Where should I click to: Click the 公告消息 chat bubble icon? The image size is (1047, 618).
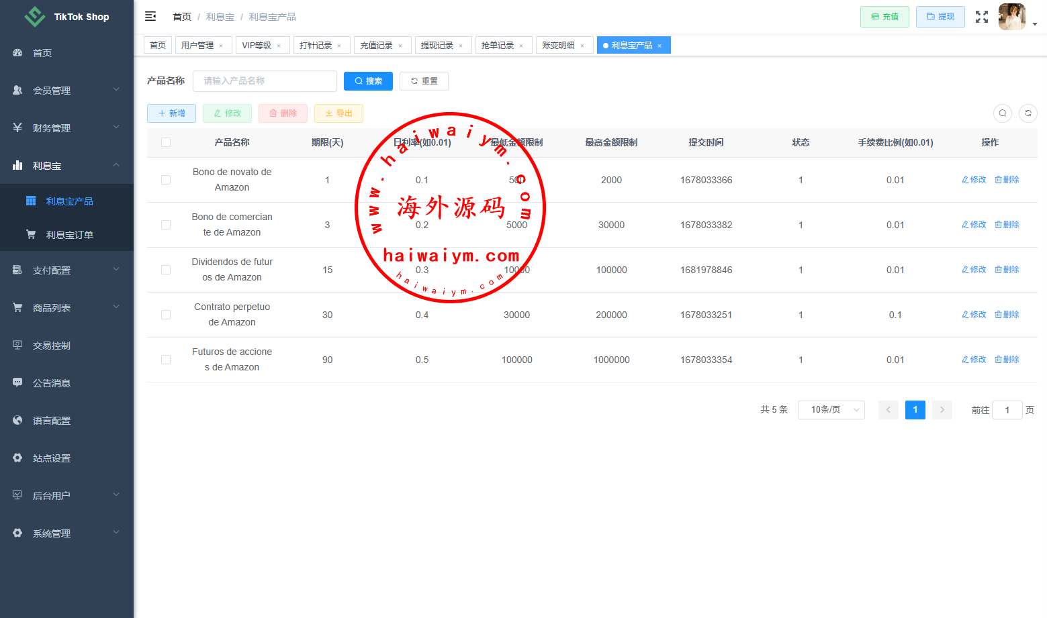tap(17, 382)
